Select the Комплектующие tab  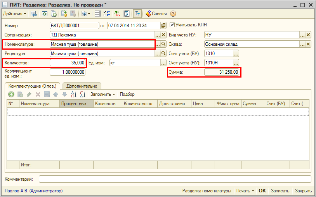(32, 86)
